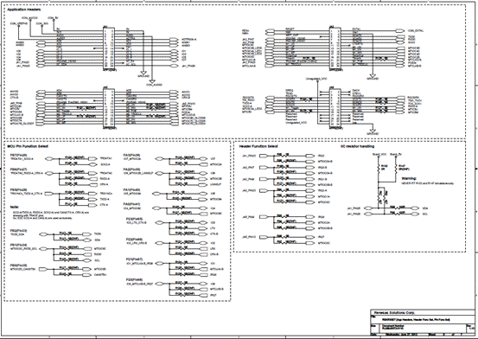Click the PB7(Pin26) pin label

pos(19,155)
